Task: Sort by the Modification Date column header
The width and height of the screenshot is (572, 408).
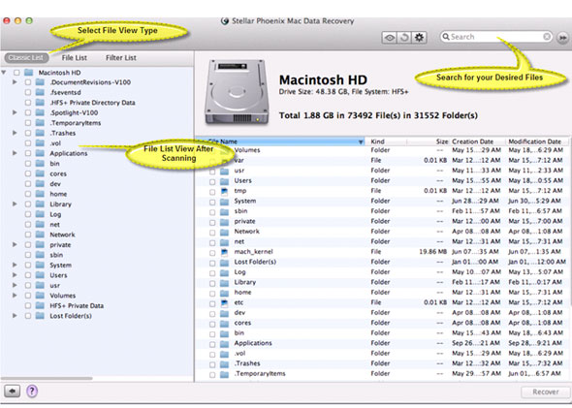Action: pos(537,141)
